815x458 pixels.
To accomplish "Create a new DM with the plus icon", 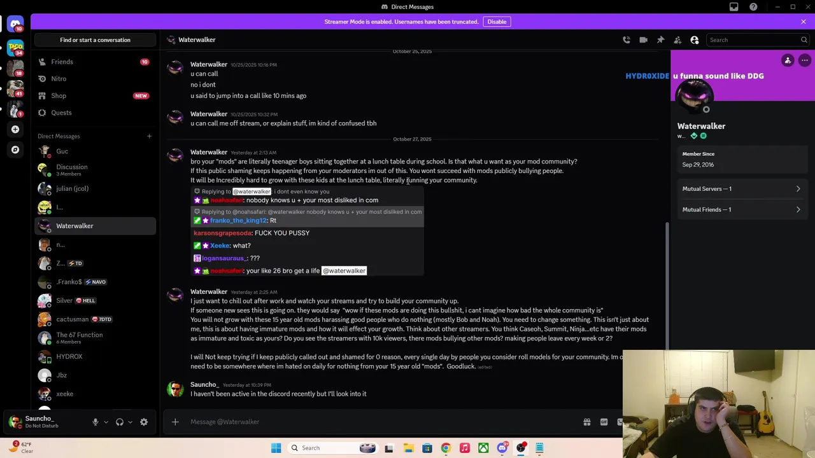I will coord(149,136).
